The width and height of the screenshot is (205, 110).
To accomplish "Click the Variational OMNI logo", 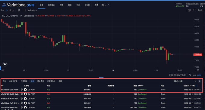I will click(18, 5).
